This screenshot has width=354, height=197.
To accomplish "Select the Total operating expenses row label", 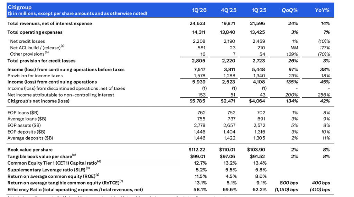I will (35, 32).
